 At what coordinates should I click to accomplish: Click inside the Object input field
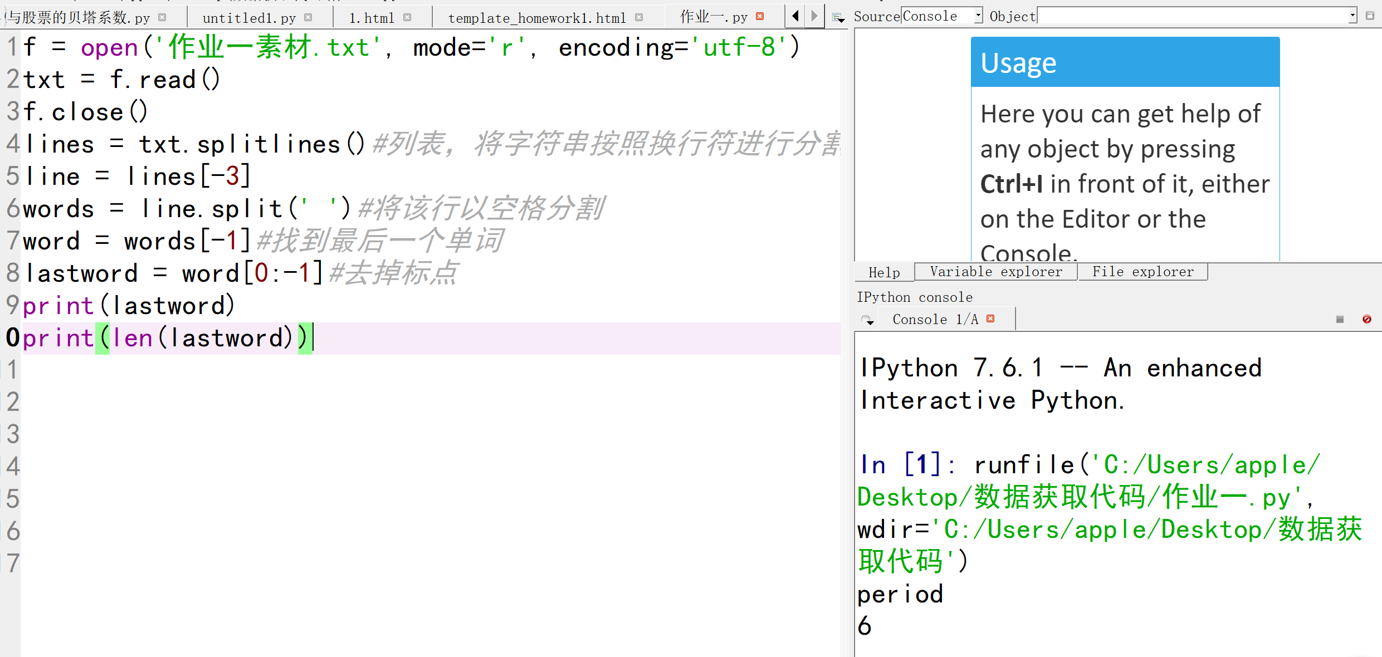click(1192, 16)
